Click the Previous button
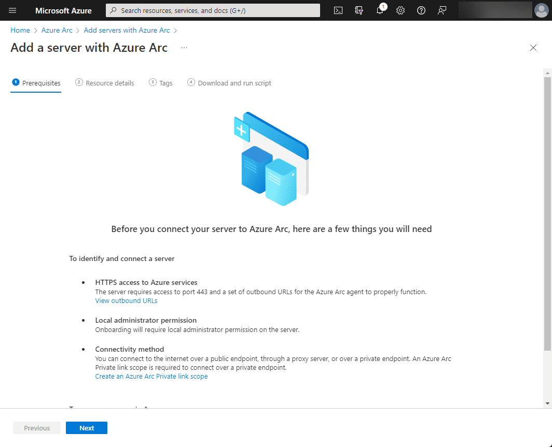This screenshot has width=552, height=447. click(37, 428)
